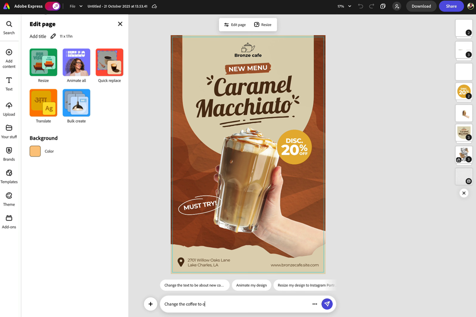Click the prompt text input field
The height and width of the screenshot is (317, 476).
237,304
